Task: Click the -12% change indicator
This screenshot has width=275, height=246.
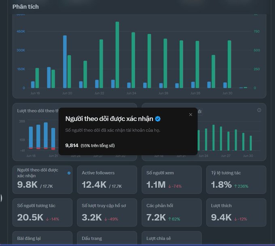Action: [x=241, y=219]
